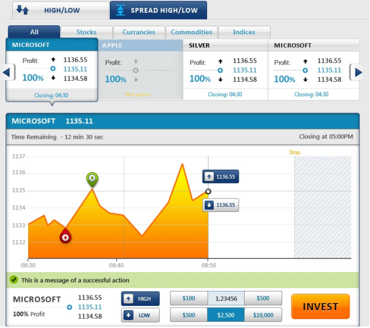
Task: Click 'Closing at 05:00PM' text
Action: pyautogui.click(x=326, y=137)
